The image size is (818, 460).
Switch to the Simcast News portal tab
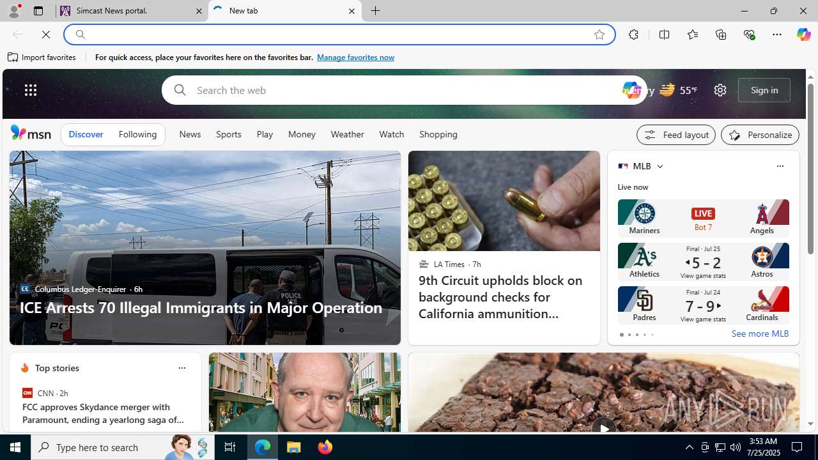tap(132, 11)
